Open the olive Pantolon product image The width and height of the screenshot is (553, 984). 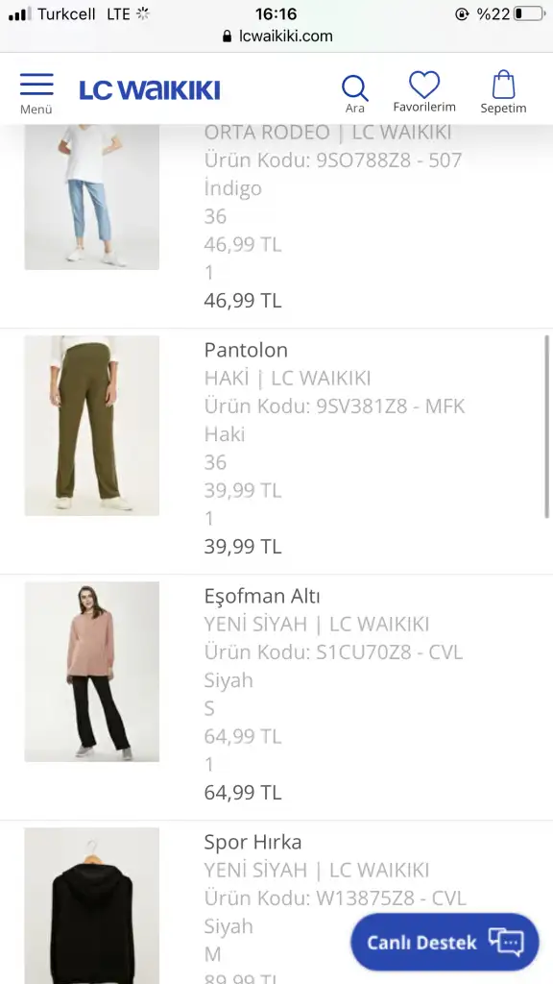coord(91,426)
